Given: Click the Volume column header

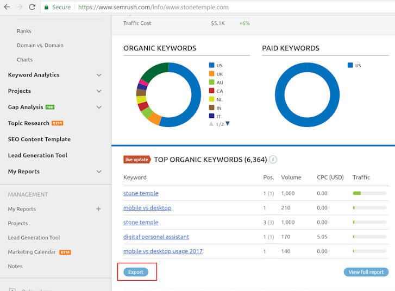Looking at the screenshot, I should (291, 177).
